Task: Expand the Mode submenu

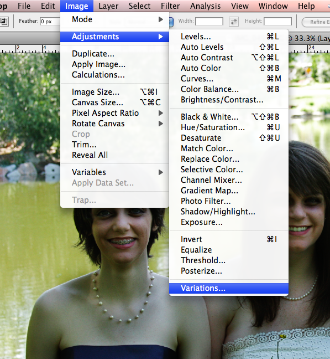Action: tap(114, 19)
